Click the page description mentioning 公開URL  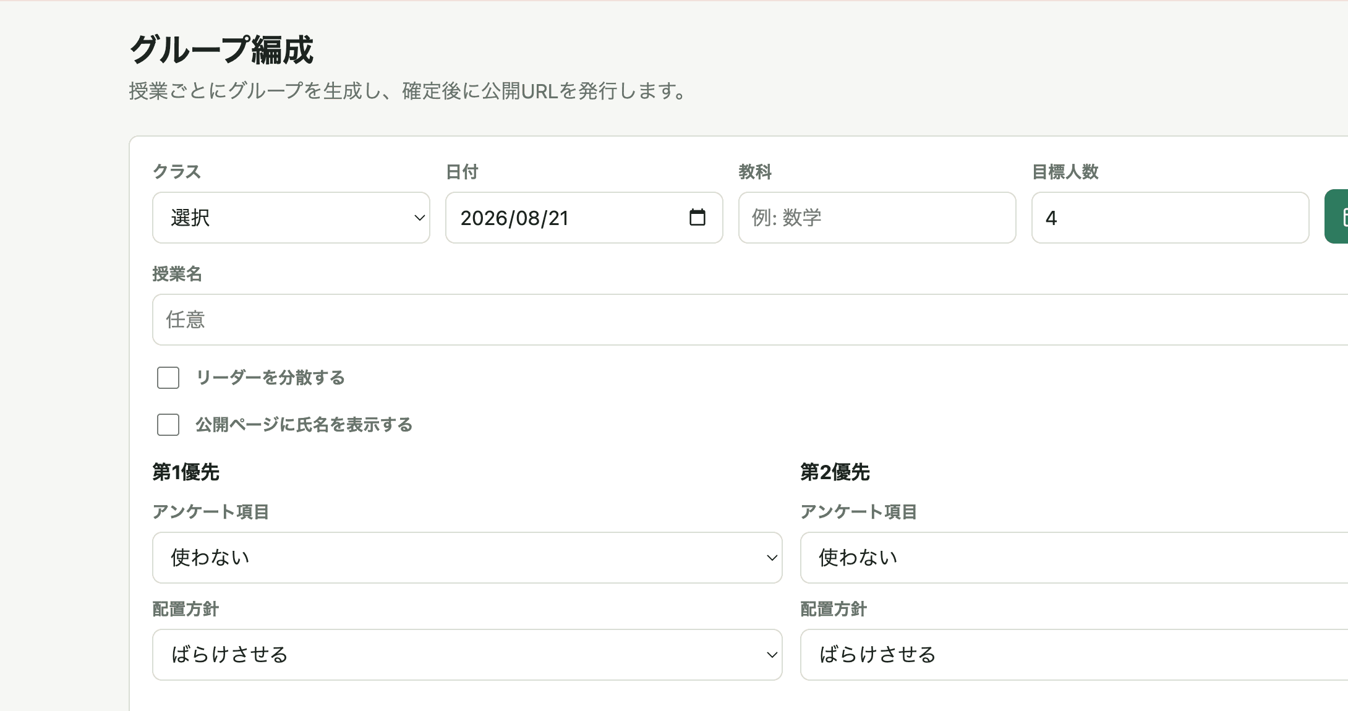409,92
